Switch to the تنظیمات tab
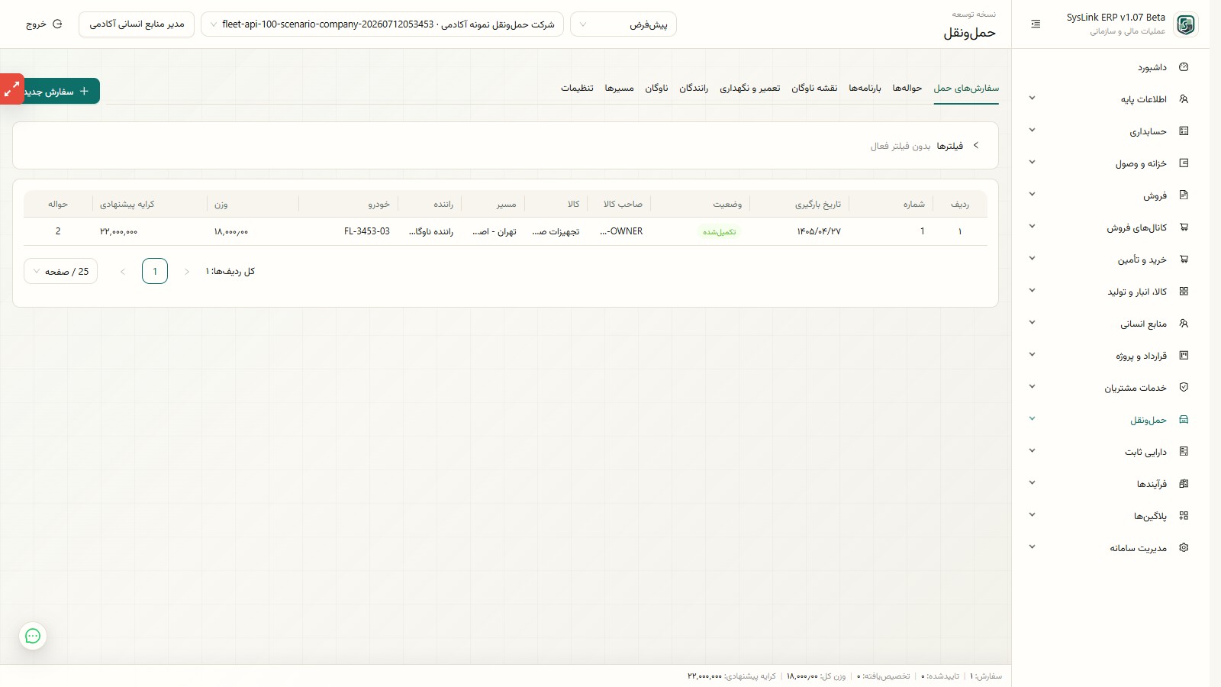The width and height of the screenshot is (1221, 687). (577, 89)
